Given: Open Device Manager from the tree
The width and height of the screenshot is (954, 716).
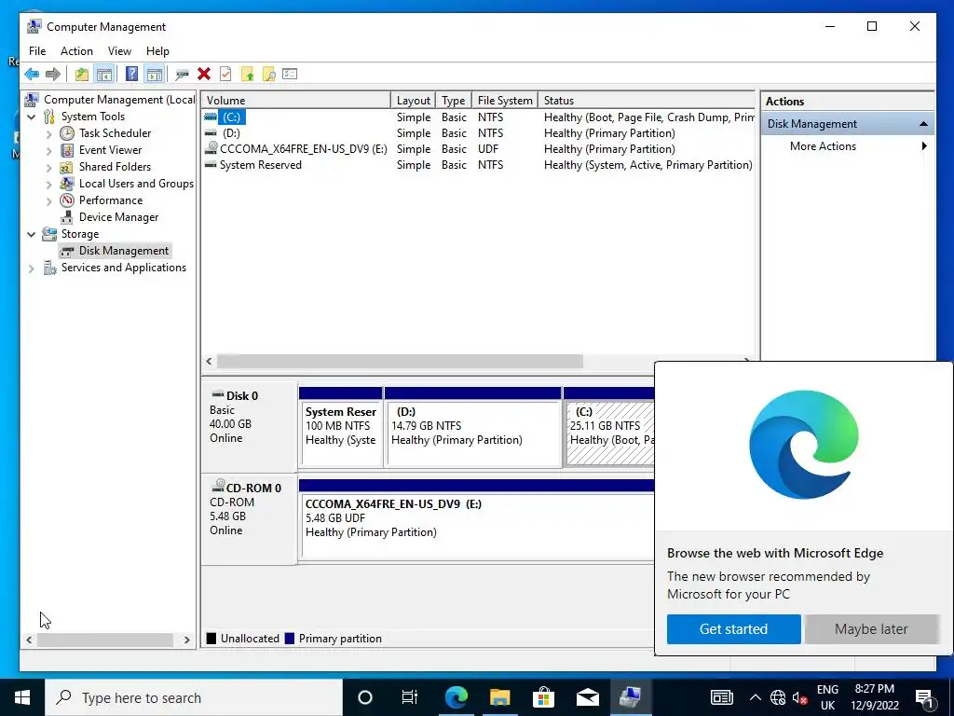Looking at the screenshot, I should pyautogui.click(x=118, y=217).
